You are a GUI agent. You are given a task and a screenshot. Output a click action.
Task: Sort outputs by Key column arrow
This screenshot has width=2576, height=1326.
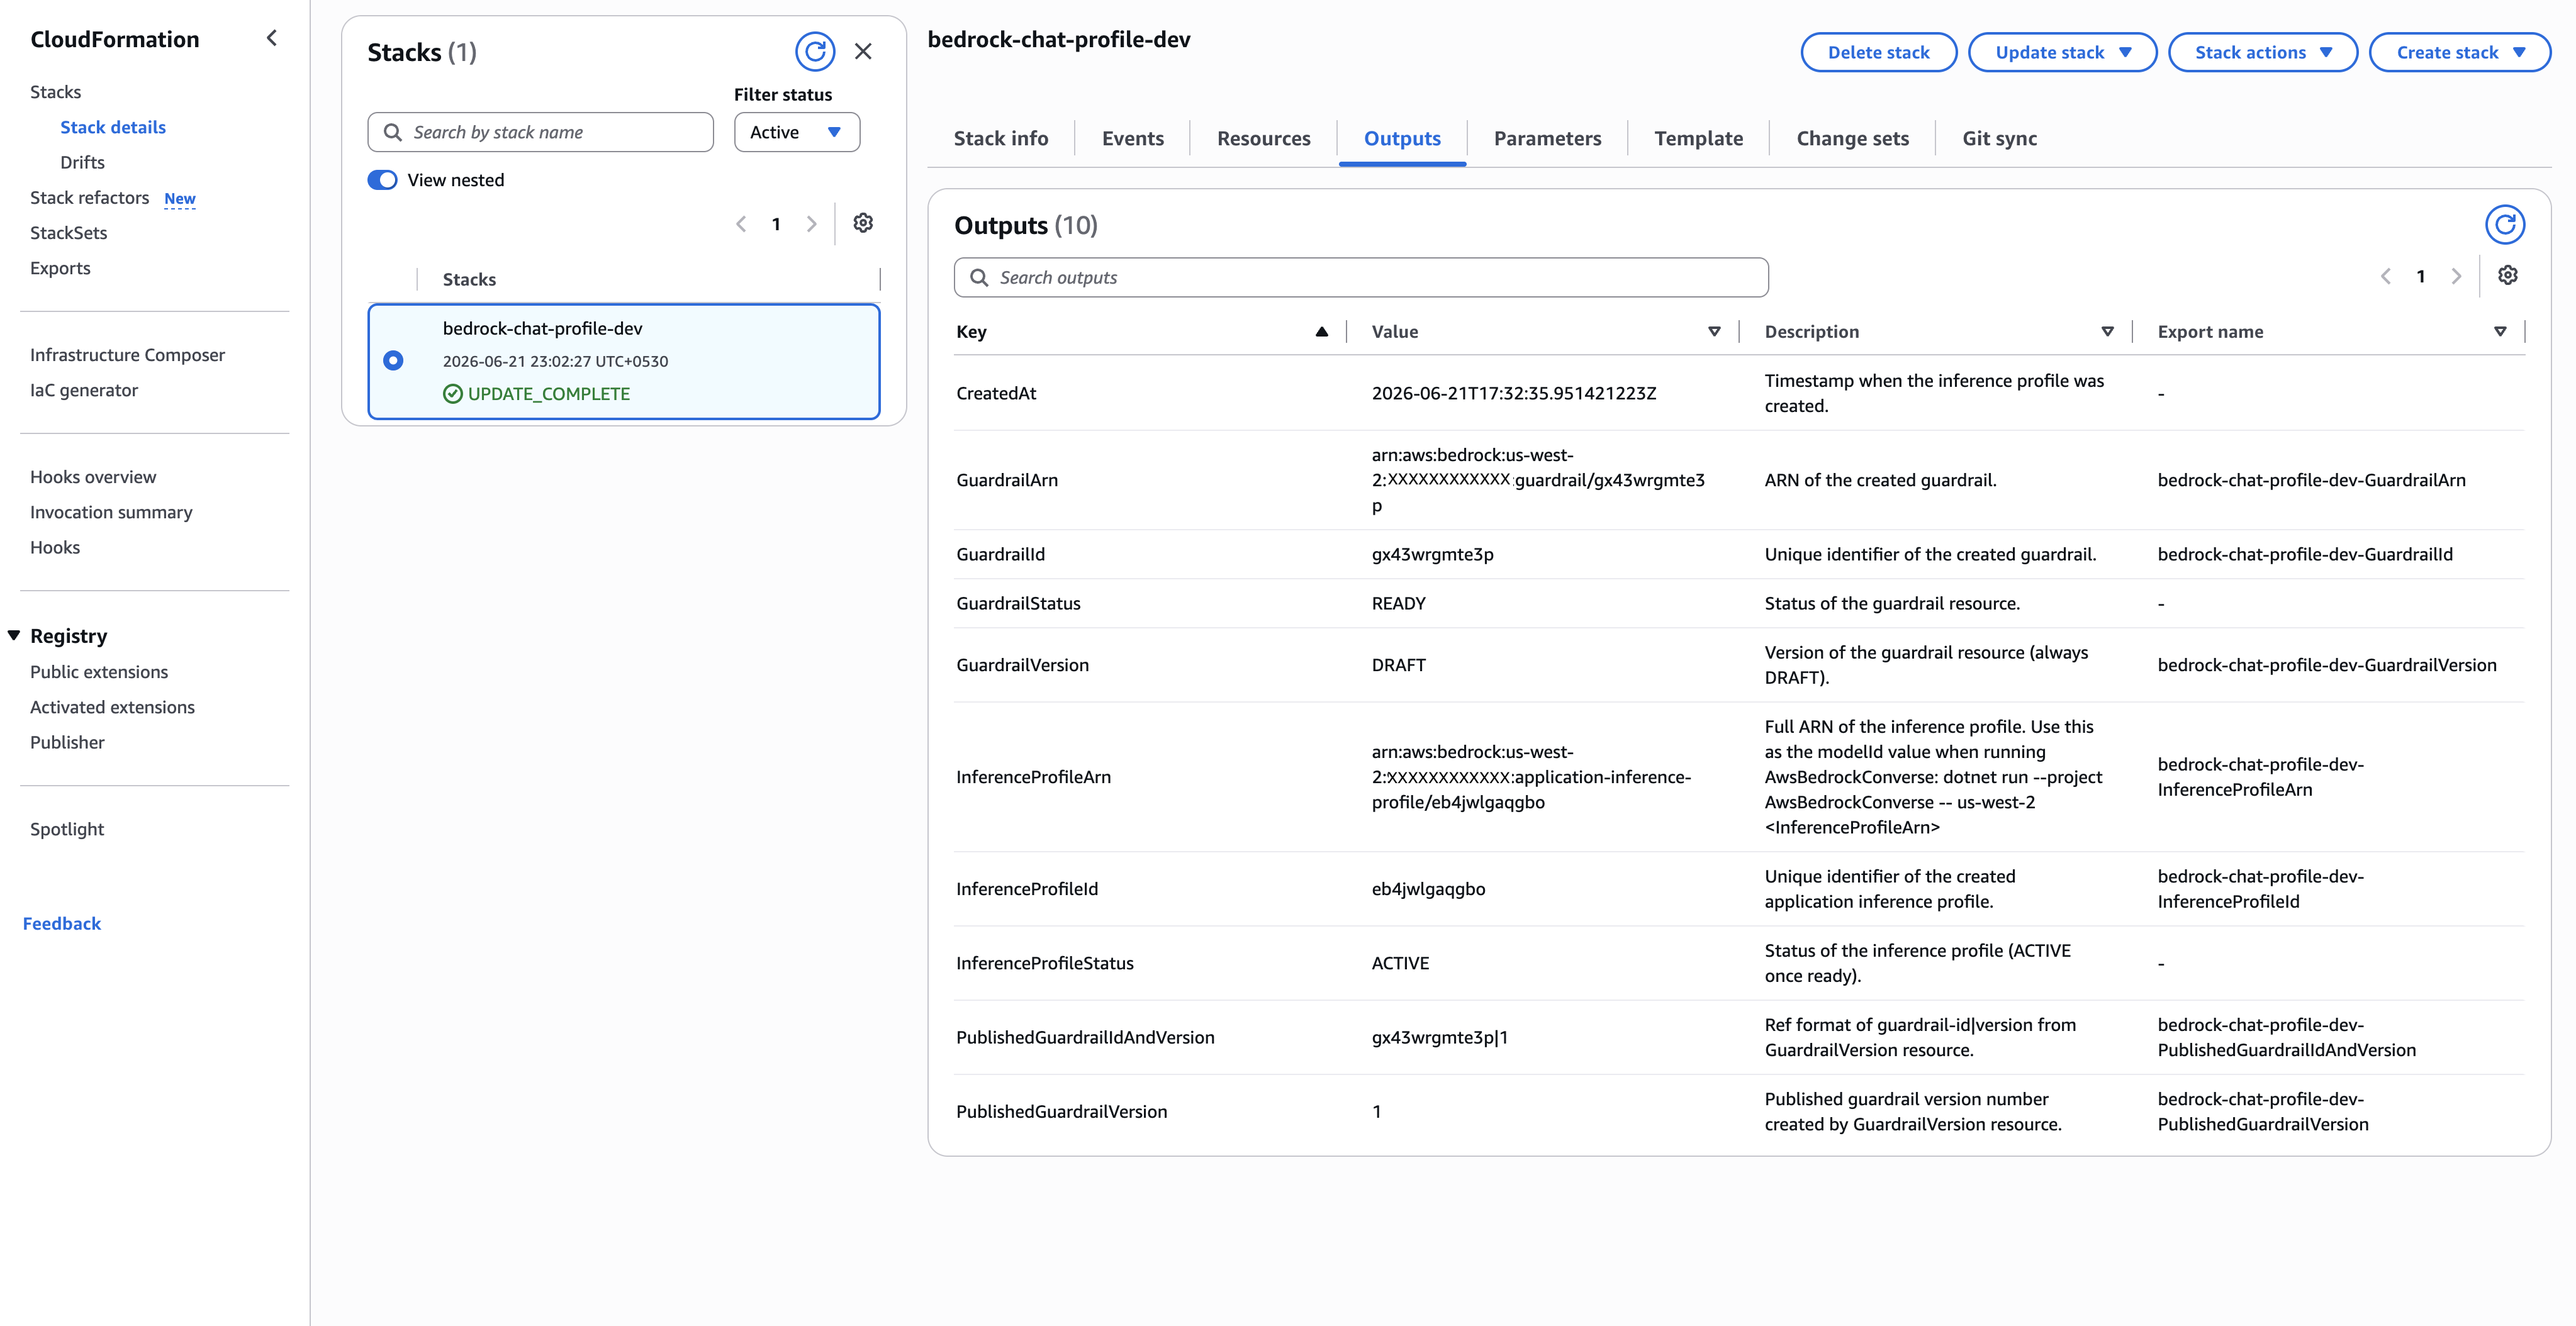pos(1321,332)
